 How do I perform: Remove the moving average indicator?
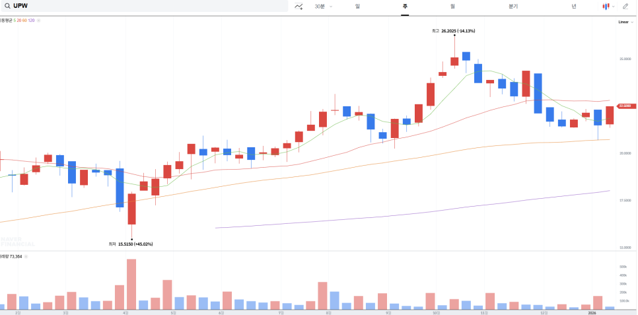point(38,20)
